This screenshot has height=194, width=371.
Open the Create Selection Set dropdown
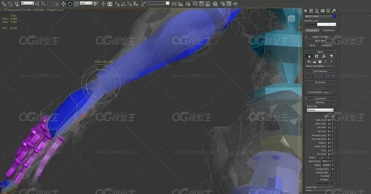158,3
